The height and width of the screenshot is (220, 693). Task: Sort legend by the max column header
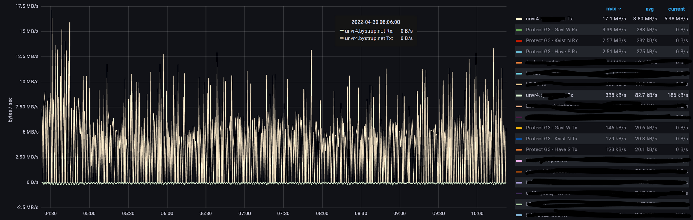[x=611, y=9]
